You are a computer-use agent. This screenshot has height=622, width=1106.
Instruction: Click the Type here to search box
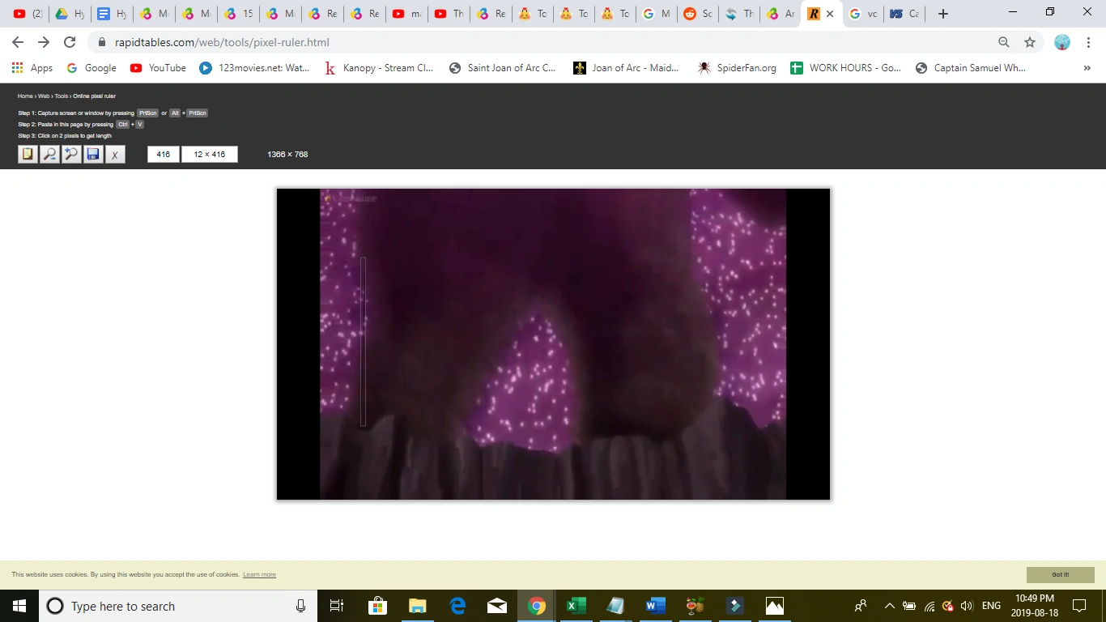pos(179,606)
